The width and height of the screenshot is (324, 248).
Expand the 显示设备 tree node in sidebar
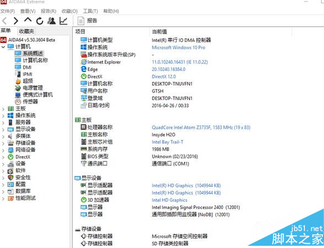coord(3,130)
